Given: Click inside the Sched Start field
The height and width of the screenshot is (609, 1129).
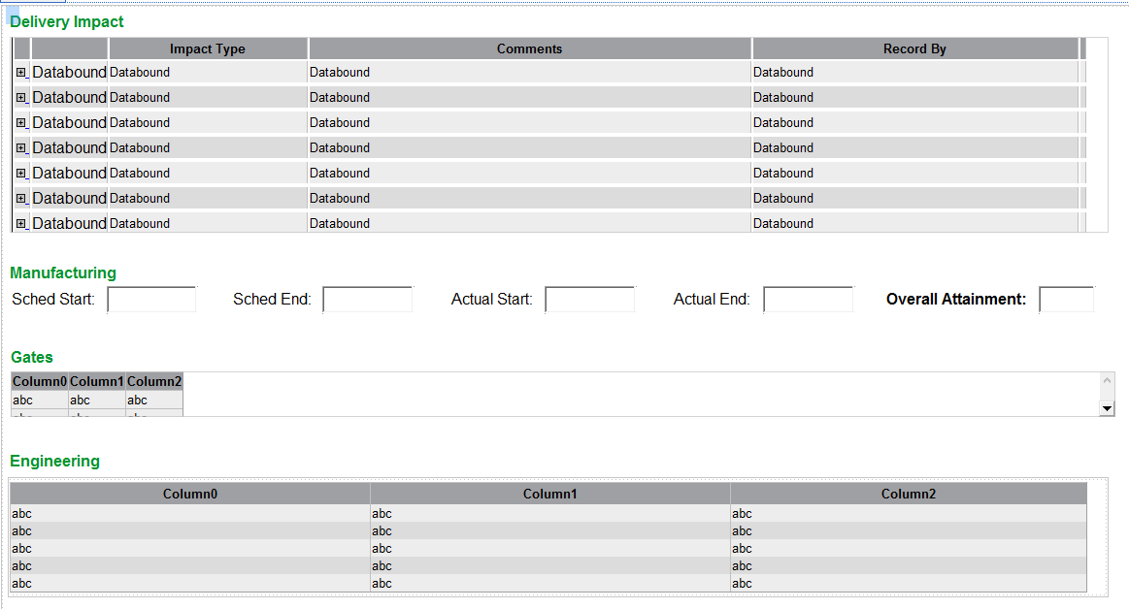Looking at the screenshot, I should [151, 300].
